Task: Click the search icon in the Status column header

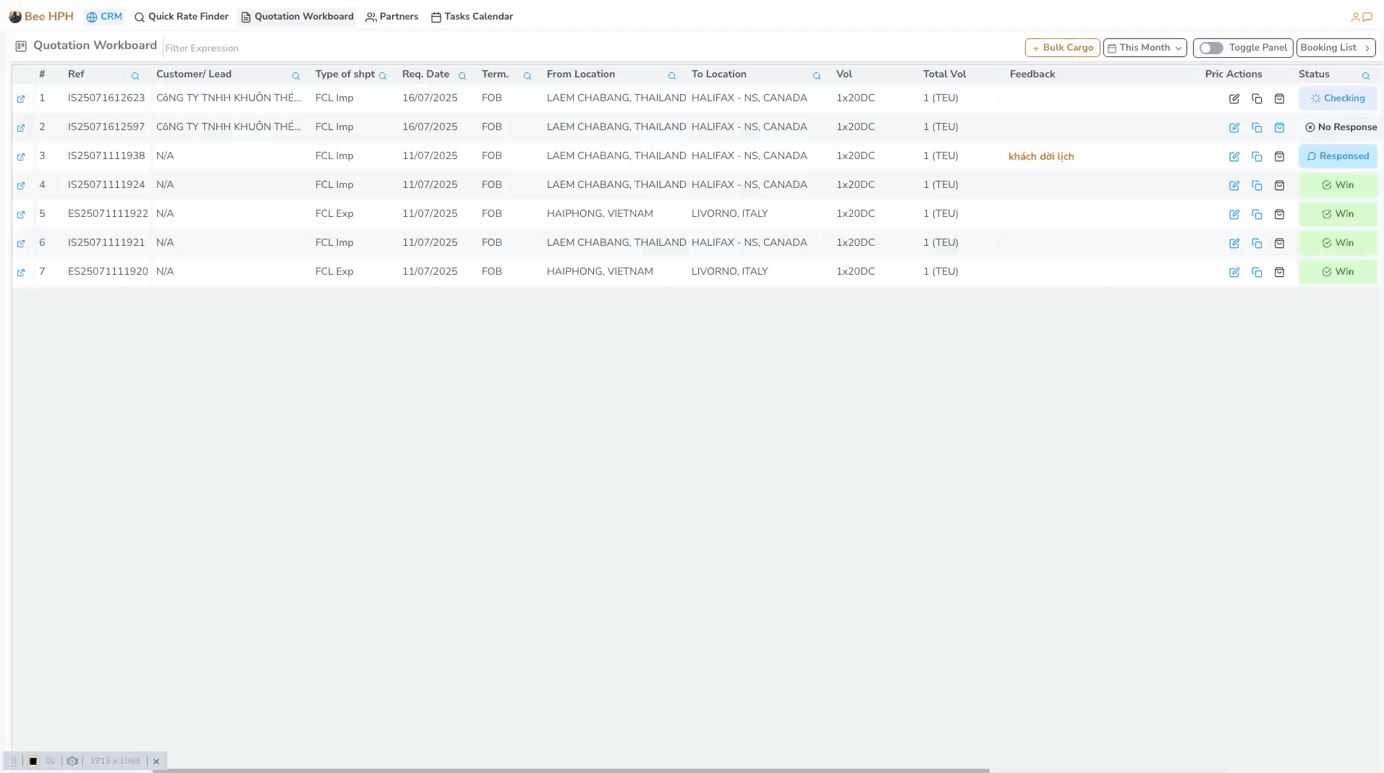Action: pyautogui.click(x=1366, y=76)
